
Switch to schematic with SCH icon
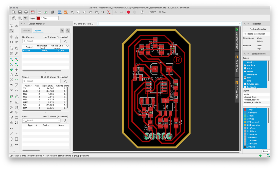(33, 12)
